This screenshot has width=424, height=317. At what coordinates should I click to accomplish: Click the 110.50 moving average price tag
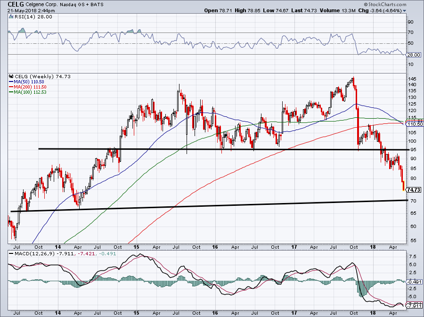click(x=415, y=124)
